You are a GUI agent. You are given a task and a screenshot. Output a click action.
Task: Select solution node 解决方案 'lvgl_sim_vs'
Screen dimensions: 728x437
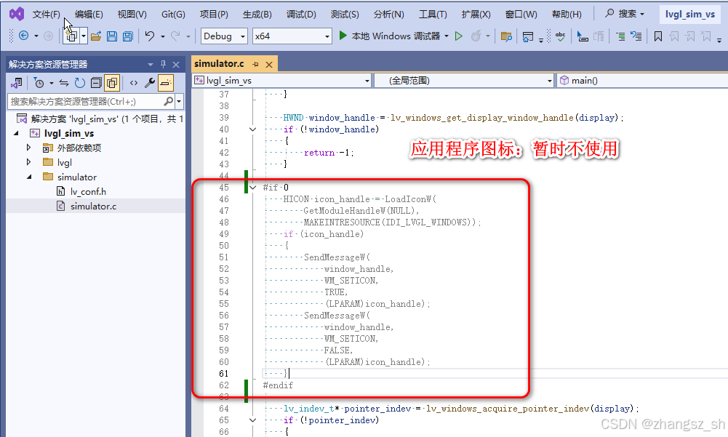(x=100, y=119)
